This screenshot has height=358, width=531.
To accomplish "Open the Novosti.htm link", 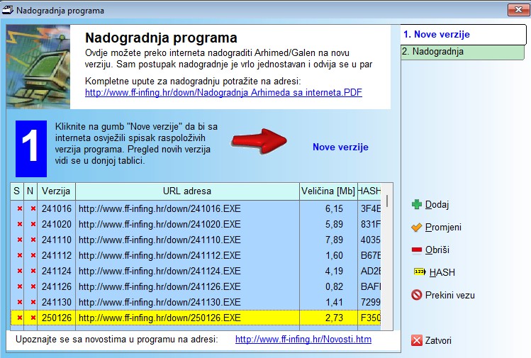I will pos(303,340).
